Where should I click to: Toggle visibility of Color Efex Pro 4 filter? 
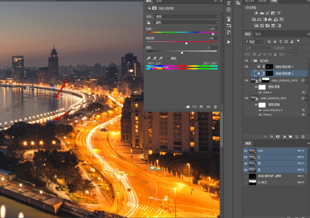(260, 110)
